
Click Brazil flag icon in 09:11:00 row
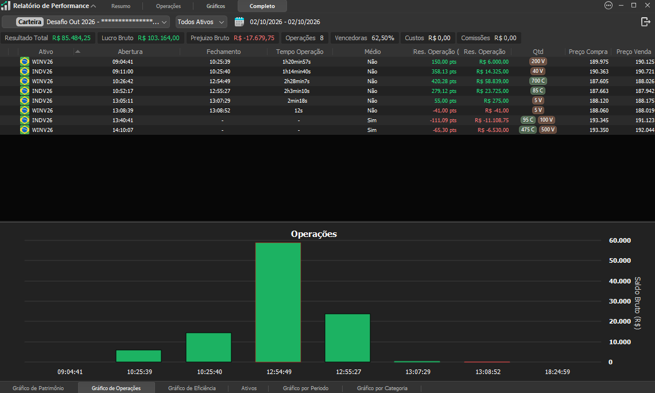[x=25, y=71]
